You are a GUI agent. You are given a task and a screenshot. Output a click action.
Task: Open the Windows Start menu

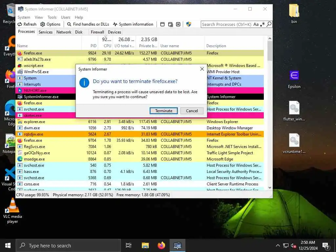click(8, 245)
